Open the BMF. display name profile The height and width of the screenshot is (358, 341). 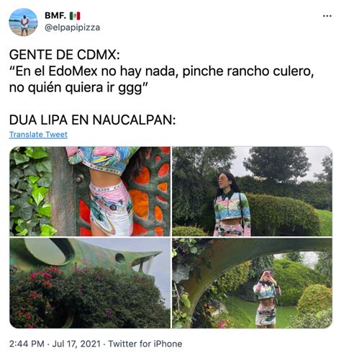click(x=55, y=16)
